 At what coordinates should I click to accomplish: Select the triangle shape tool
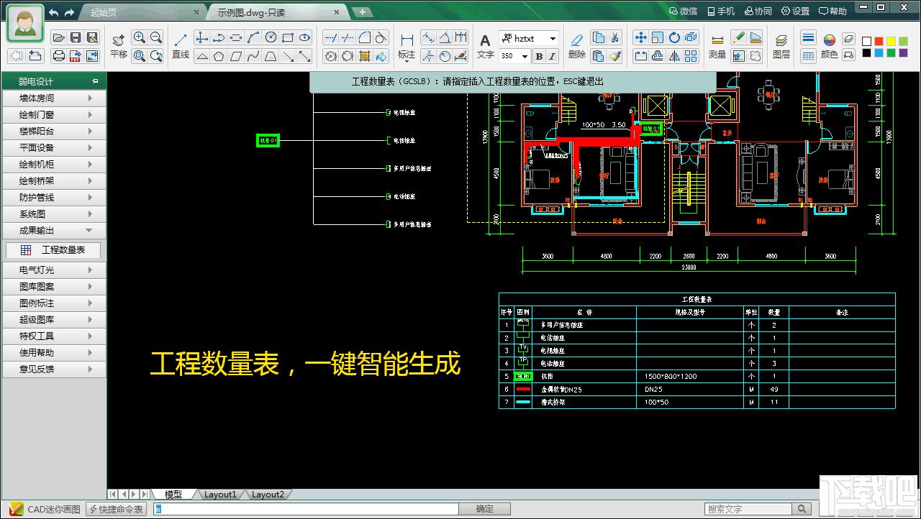coord(202,55)
